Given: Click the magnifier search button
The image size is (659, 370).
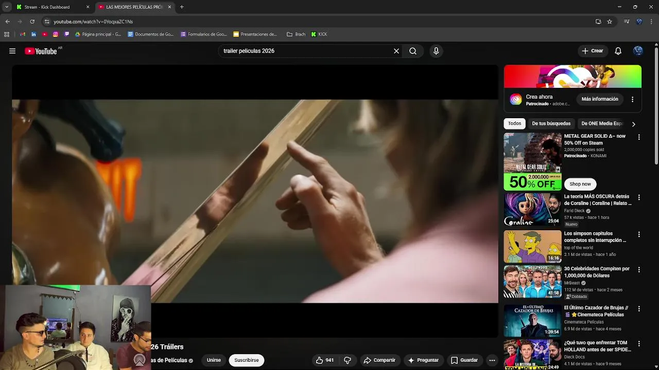Looking at the screenshot, I should click(413, 51).
